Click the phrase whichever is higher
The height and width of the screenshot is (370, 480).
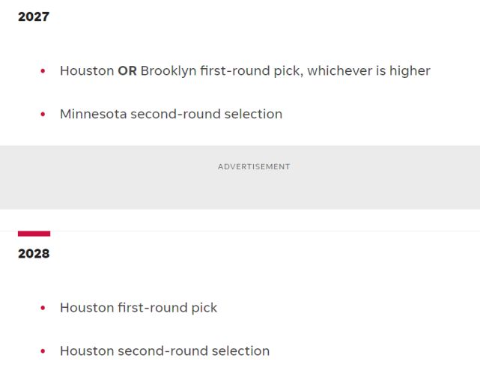[x=369, y=71]
